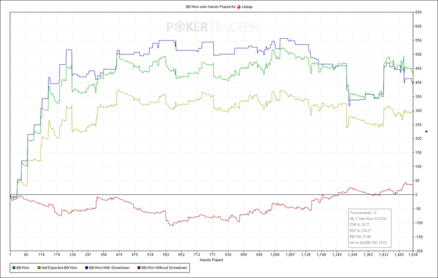Click x-axis tick label '1,482'
Viewport: 438px width, 278px height.
(399, 255)
